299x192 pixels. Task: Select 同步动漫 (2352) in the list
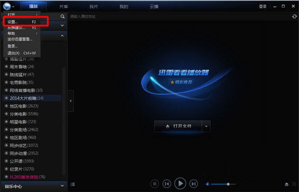pos(24,153)
